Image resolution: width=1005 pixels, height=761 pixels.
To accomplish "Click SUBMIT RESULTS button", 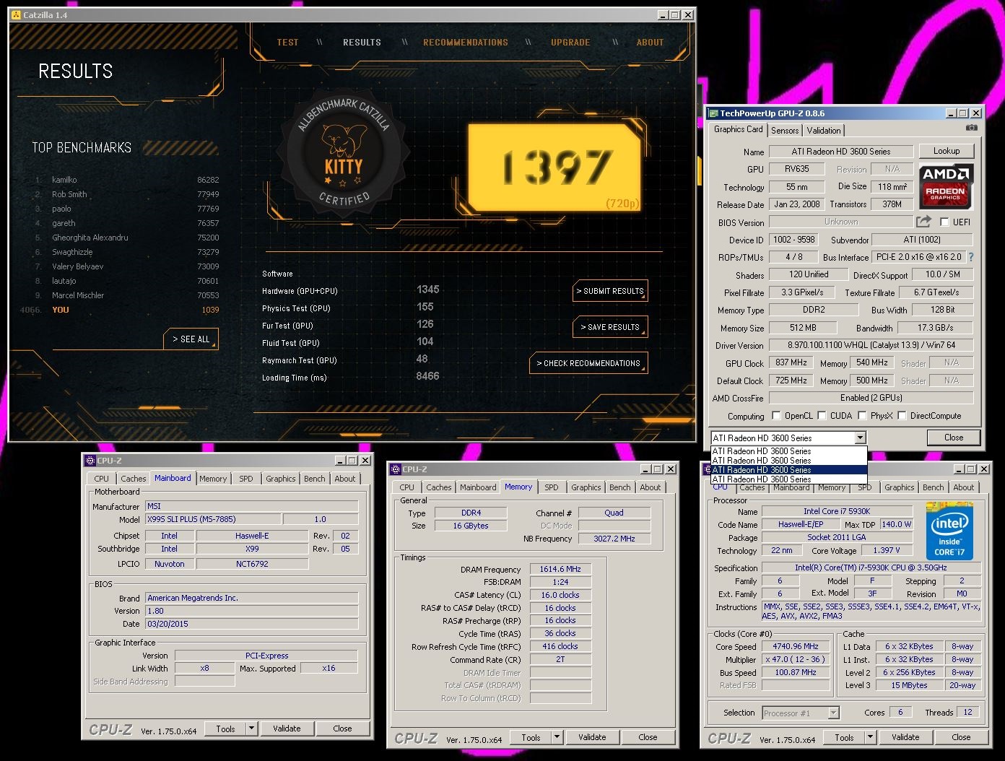I will [x=610, y=291].
